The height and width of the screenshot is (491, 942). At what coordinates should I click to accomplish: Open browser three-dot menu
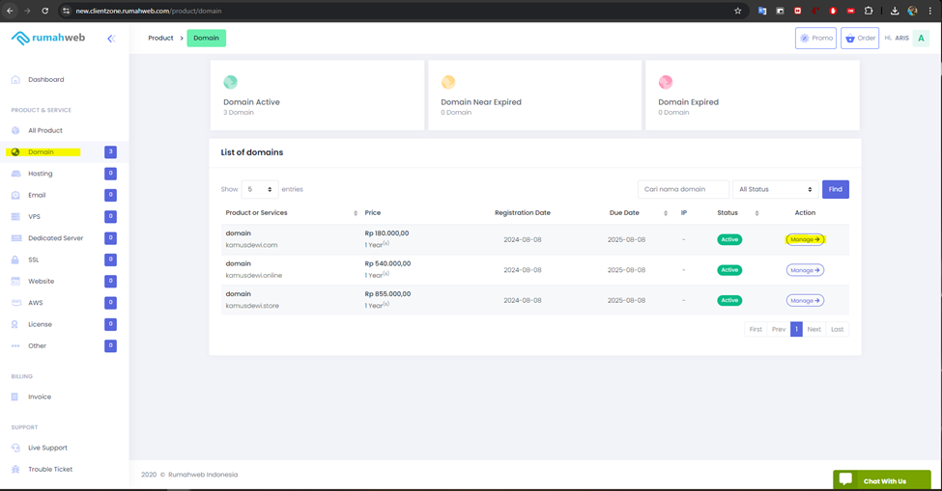pyautogui.click(x=930, y=11)
